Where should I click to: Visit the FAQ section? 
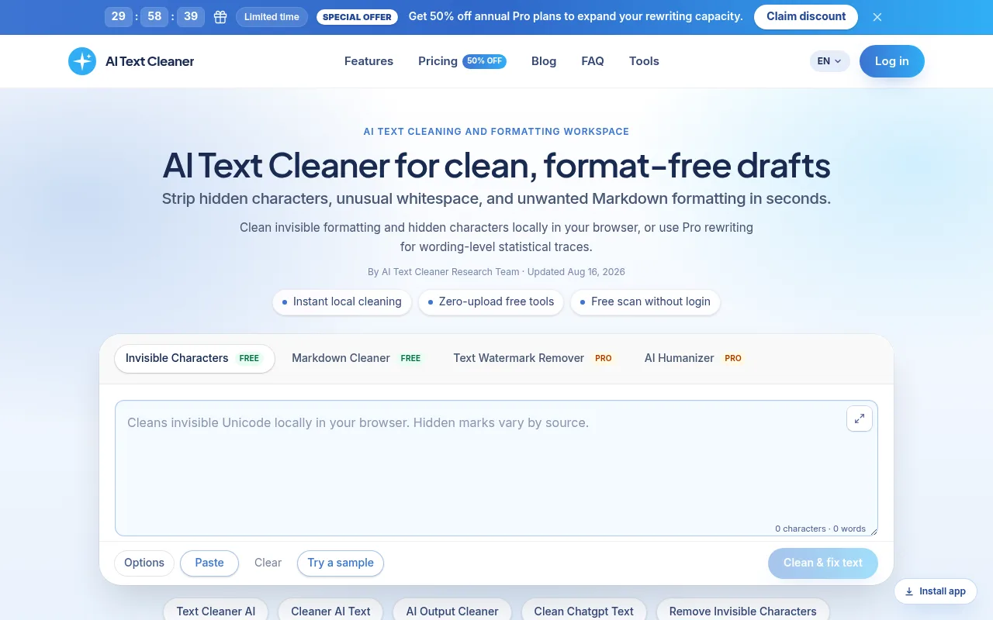[593, 61]
